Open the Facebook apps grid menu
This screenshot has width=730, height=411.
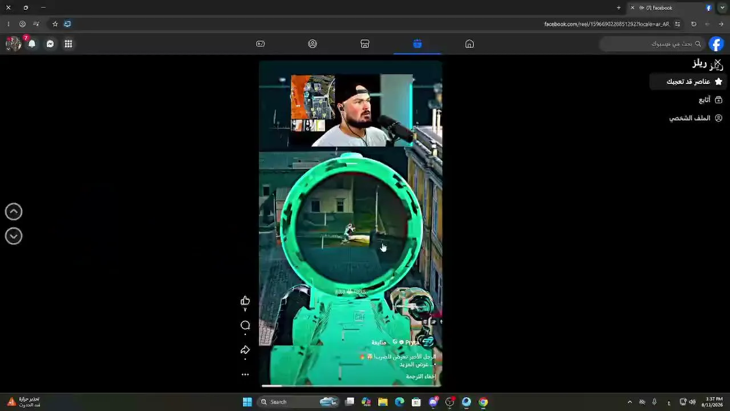pos(68,44)
